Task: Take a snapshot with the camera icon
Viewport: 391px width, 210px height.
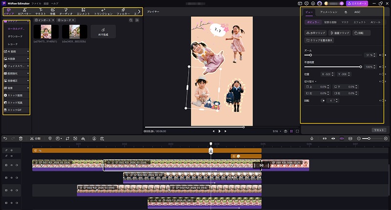Action: click(285, 131)
